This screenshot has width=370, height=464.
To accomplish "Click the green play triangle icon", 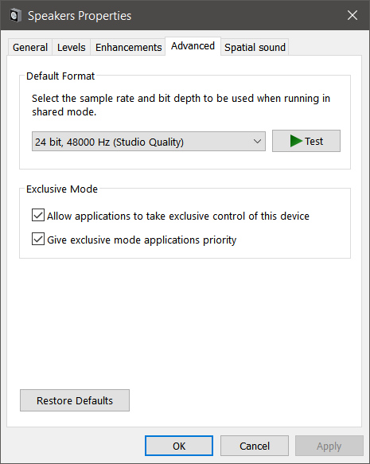I will point(296,141).
